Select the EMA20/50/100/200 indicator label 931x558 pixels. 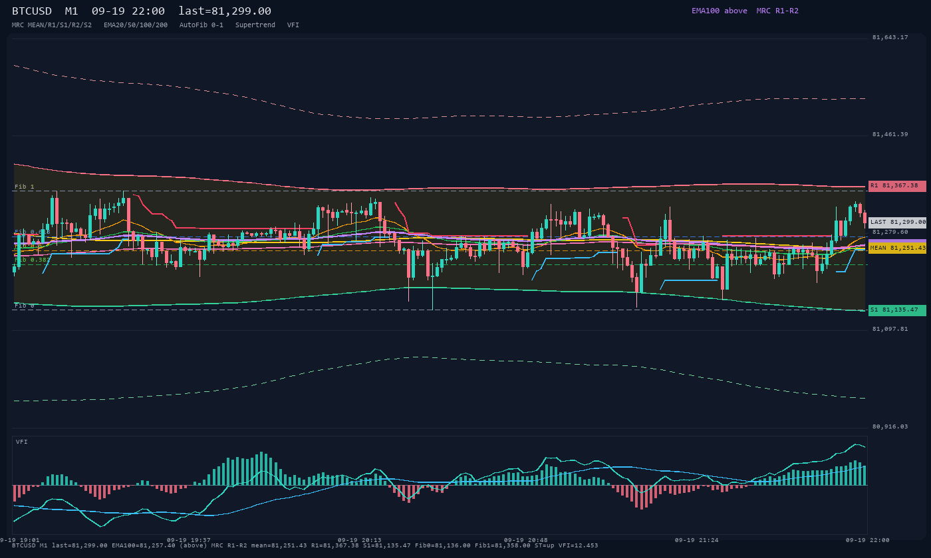click(136, 25)
